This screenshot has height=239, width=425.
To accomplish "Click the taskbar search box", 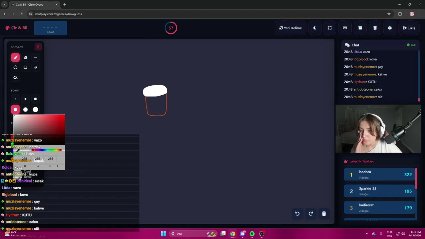I will 194,234.
